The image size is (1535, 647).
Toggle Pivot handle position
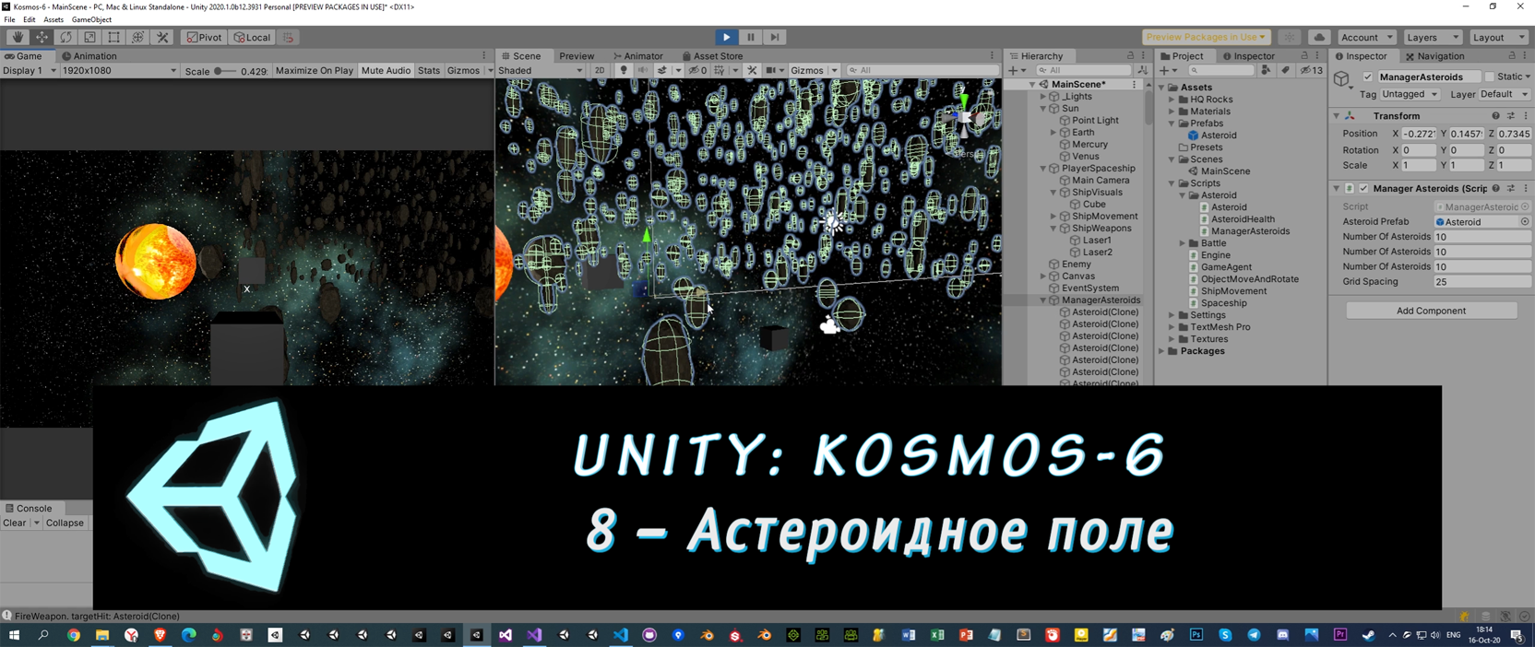click(204, 37)
